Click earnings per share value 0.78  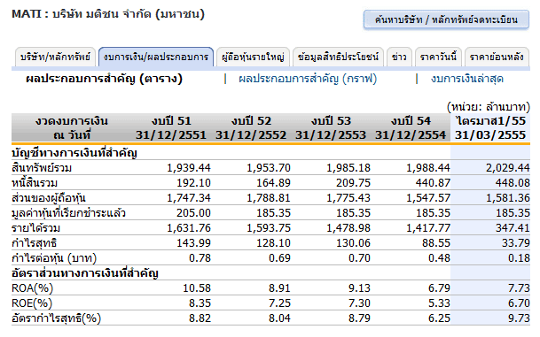[200, 258]
